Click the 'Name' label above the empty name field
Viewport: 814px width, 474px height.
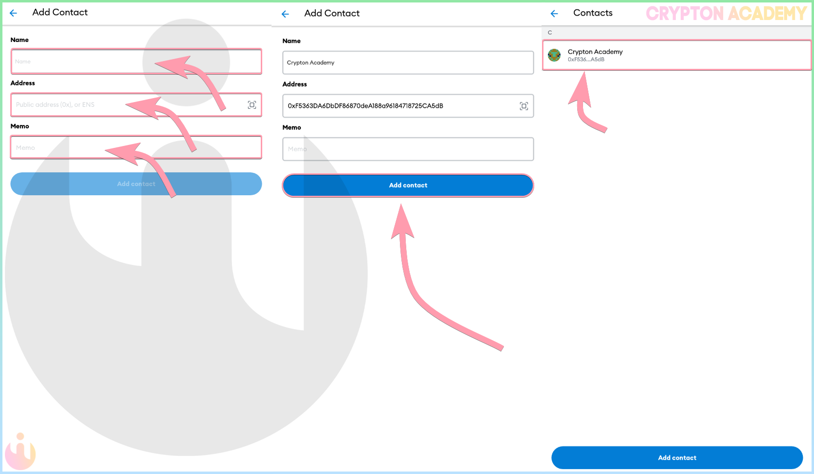coord(20,40)
